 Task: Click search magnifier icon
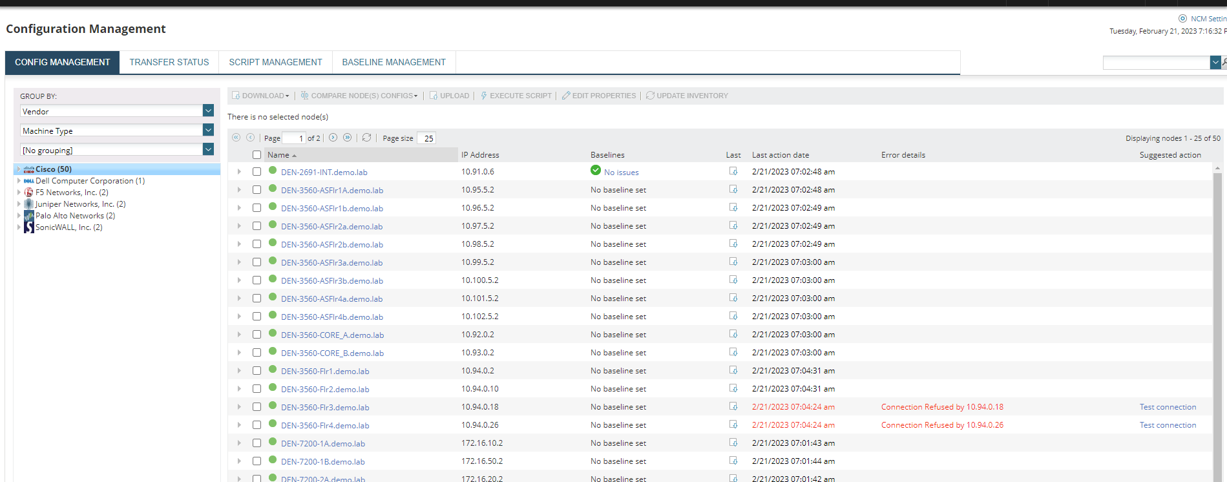1224,63
